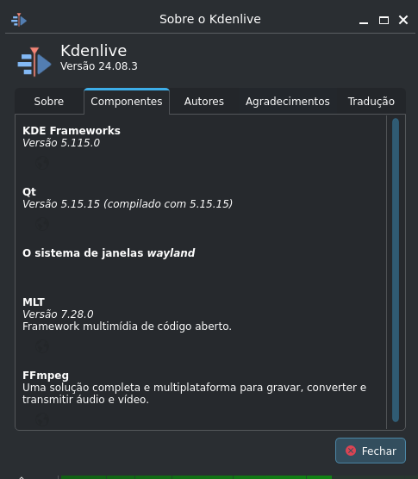Open the FFmpeg website globe icon

tap(42, 420)
